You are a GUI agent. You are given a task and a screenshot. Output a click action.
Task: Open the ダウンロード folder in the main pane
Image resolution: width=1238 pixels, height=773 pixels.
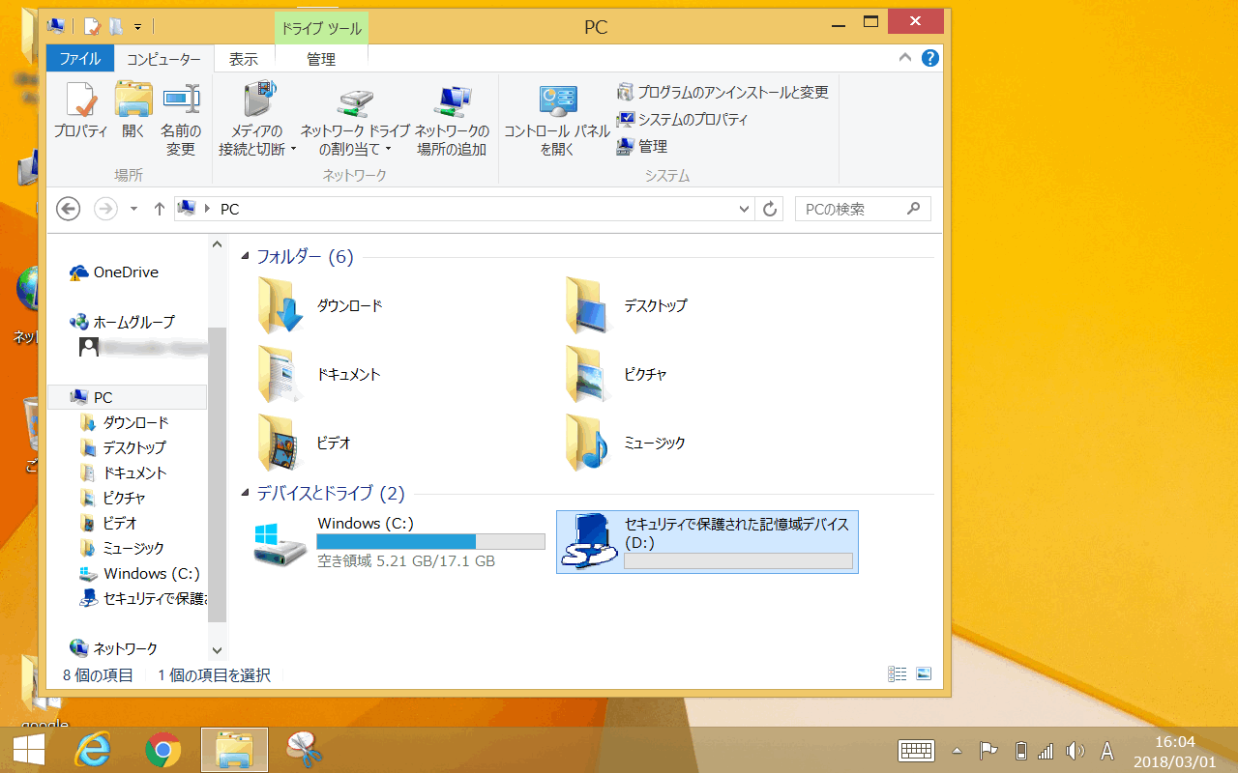281,306
